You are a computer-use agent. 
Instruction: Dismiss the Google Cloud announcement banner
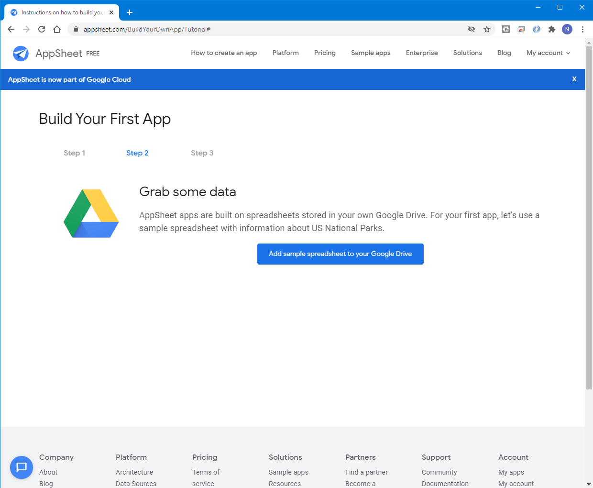point(574,79)
